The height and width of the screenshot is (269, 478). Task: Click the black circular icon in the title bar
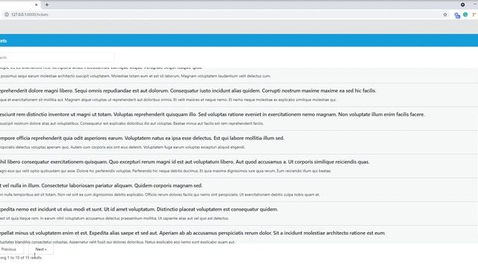(463, 4)
